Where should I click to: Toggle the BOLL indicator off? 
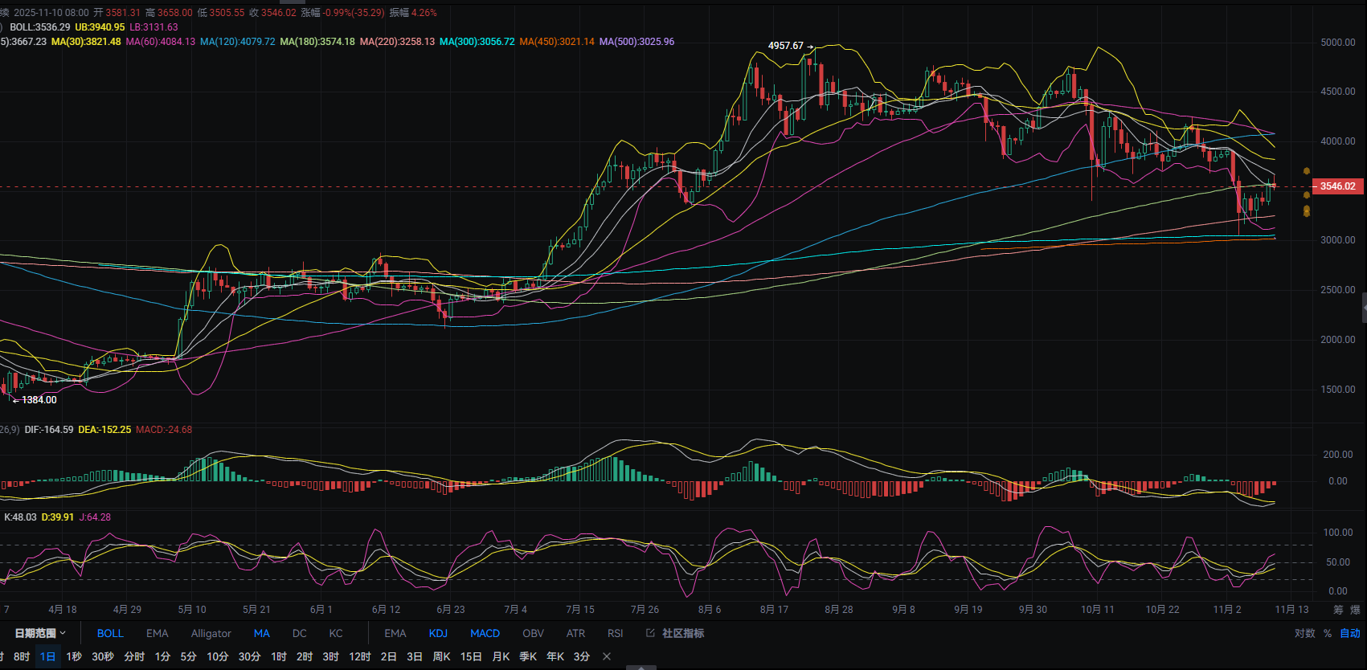110,633
